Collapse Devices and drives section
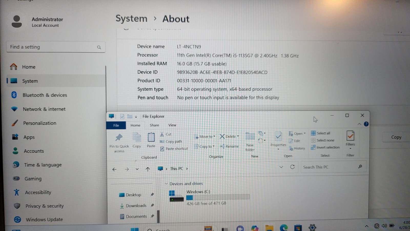Screen dimensions: 410x231 click(166, 184)
